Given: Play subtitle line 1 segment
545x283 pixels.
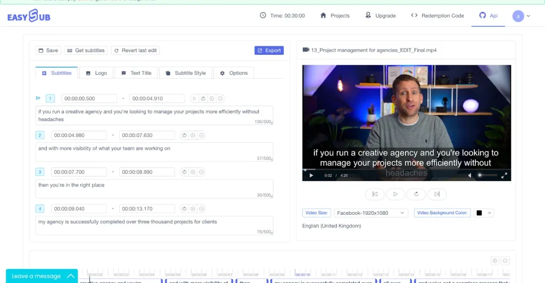Looking at the screenshot, I should coord(194,99).
